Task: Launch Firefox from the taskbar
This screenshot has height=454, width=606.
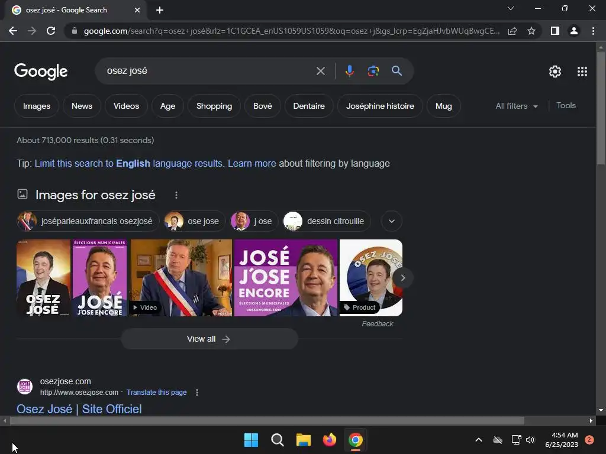Action: click(329, 440)
